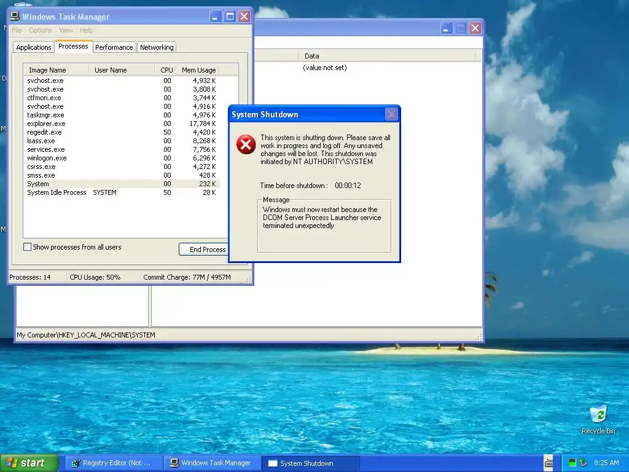
Task: Close the Registry Editor window
Action: coord(475,28)
